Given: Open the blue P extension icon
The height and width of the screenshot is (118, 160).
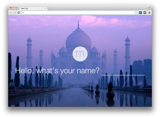Looking at the screenshot, I should [x=140, y=13].
